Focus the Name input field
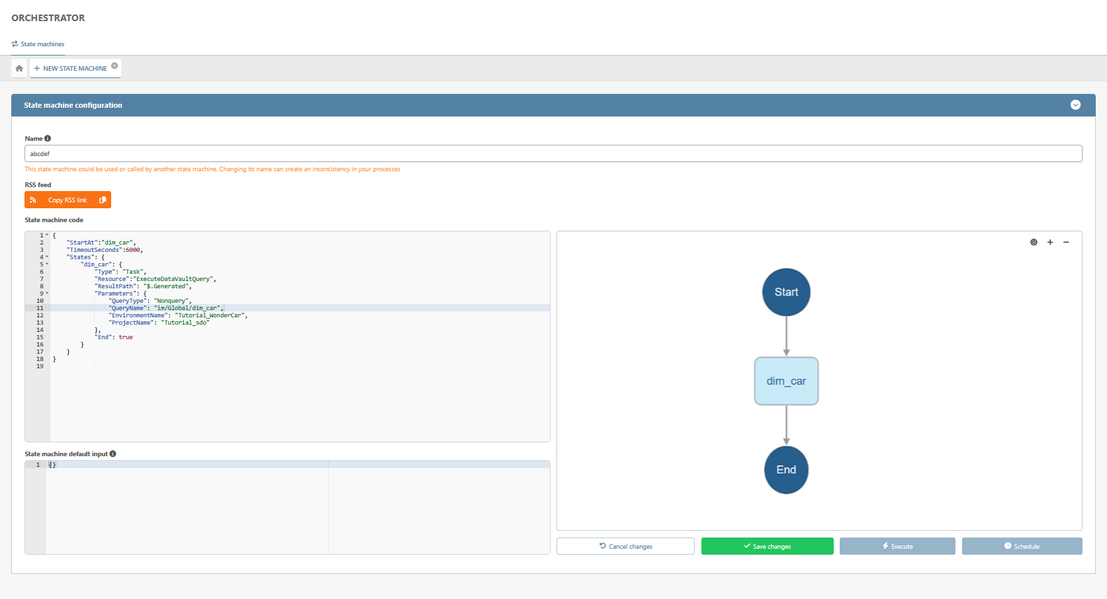Screen dimensions: 1107x599 553,153
